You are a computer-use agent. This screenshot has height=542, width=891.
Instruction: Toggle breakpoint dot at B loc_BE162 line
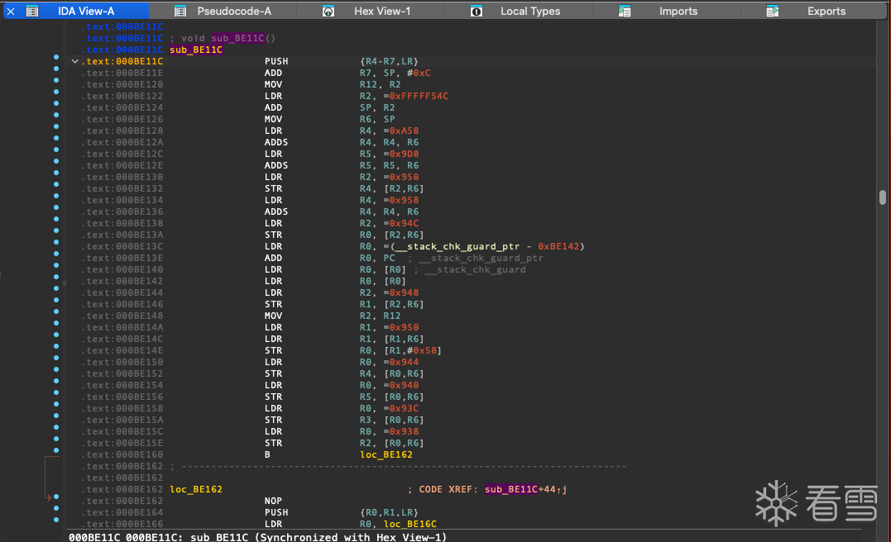(x=55, y=450)
